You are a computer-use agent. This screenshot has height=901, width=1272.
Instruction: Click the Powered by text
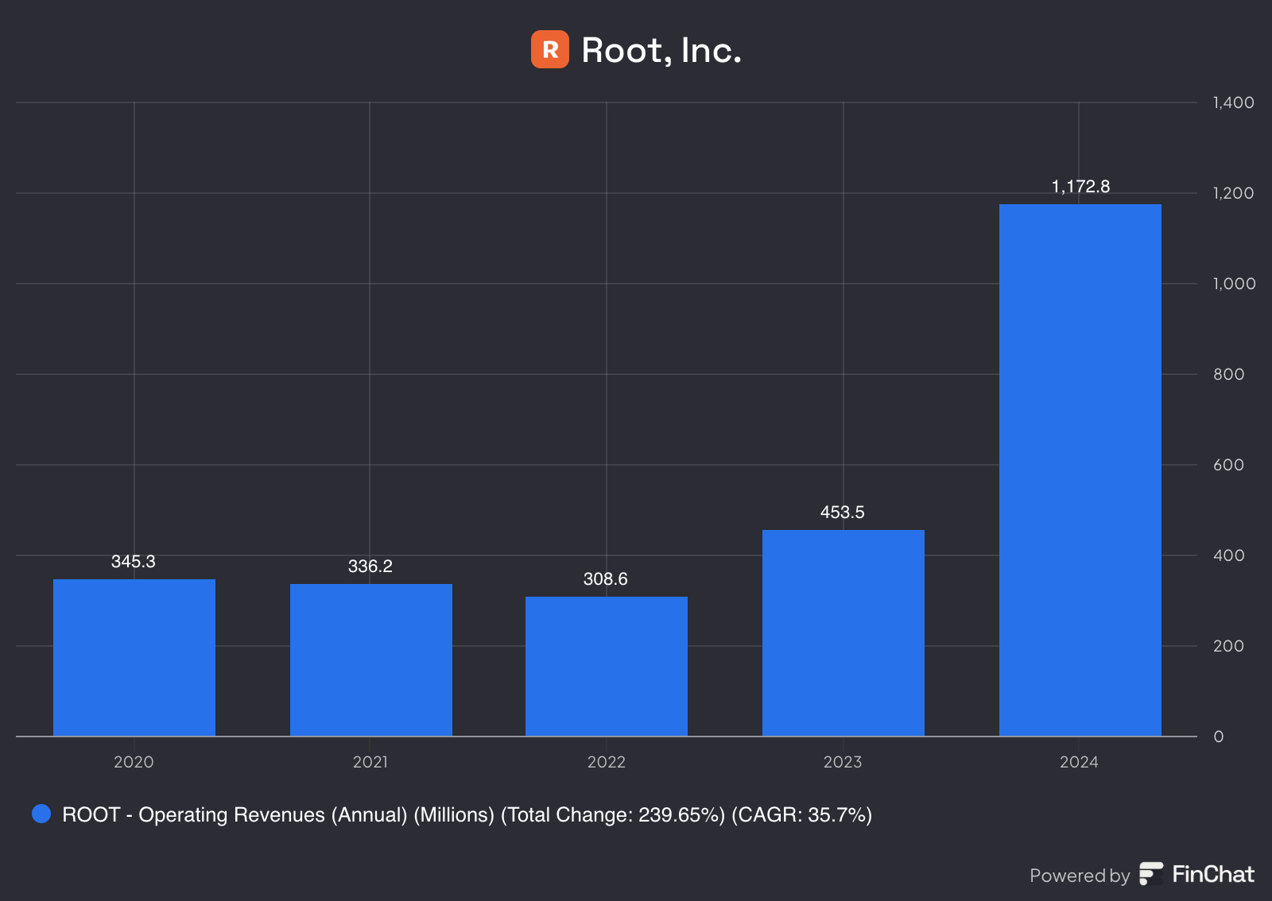(1080, 876)
